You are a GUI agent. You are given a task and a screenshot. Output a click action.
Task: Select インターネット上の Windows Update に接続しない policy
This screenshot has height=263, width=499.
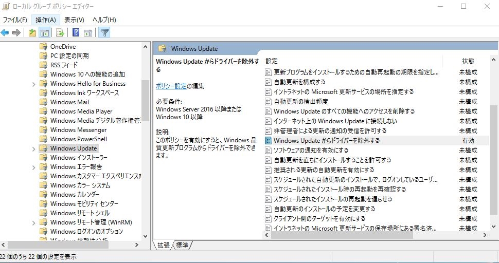click(335, 121)
